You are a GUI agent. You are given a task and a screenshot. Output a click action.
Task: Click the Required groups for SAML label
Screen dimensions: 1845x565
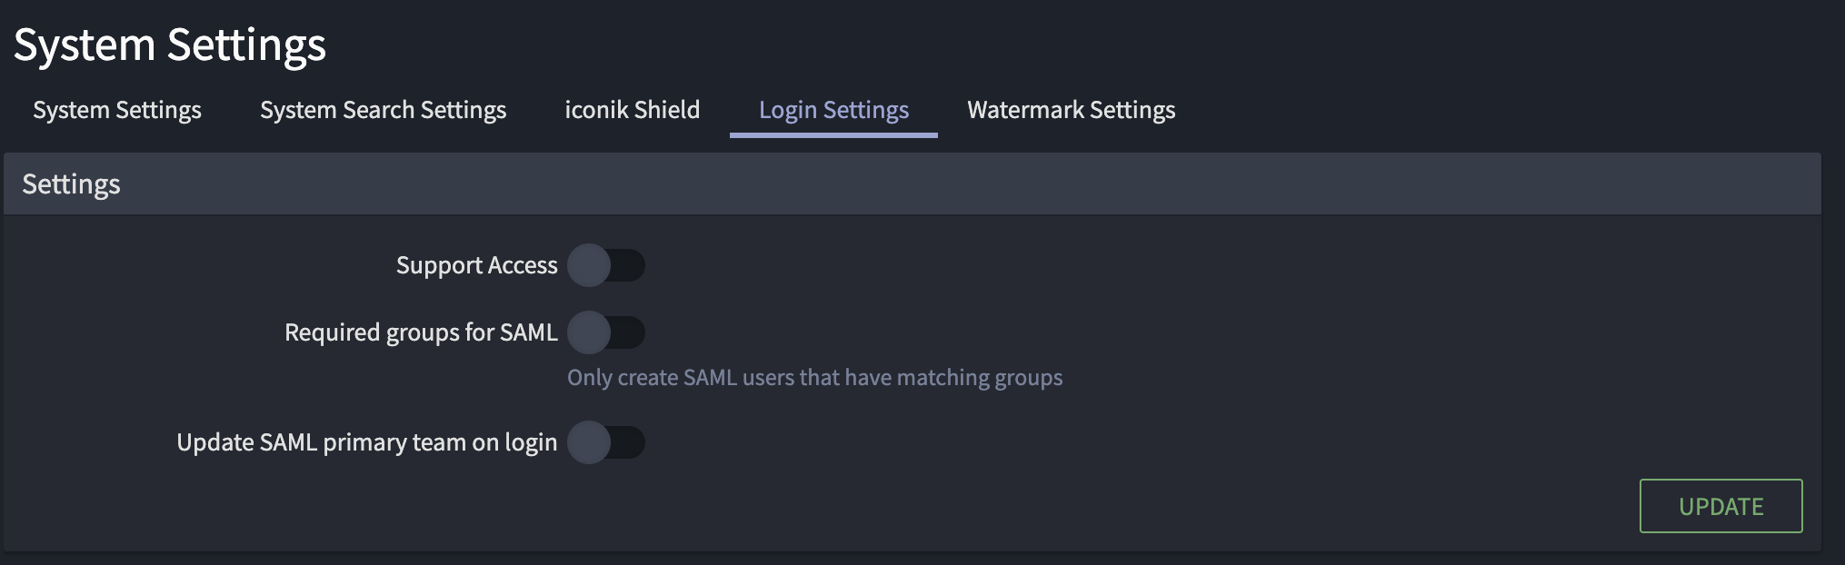coord(420,333)
